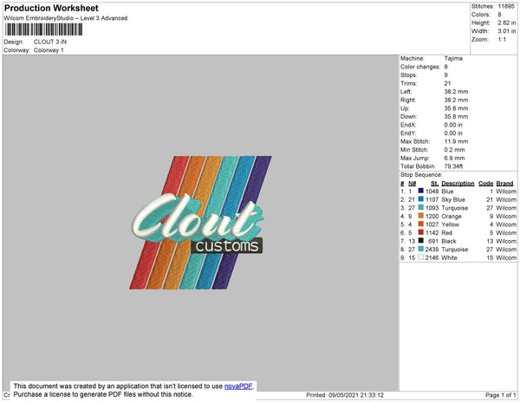The height and width of the screenshot is (402, 520).
Task: Select the Blue swatch in row 1
Action: [421, 191]
